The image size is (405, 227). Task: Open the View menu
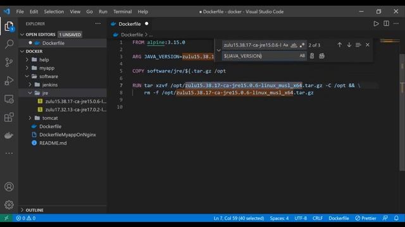[75, 11]
